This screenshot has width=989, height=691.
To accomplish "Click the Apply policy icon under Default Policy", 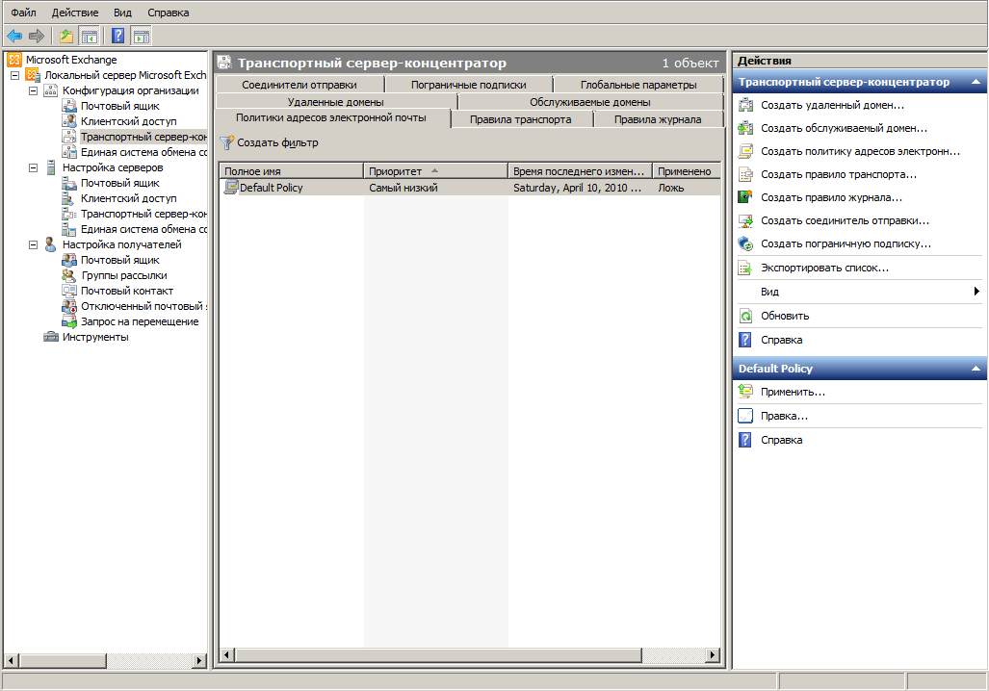I will click(x=745, y=392).
